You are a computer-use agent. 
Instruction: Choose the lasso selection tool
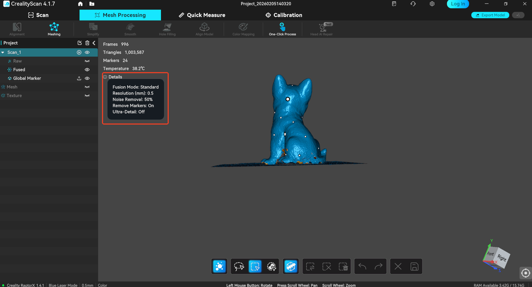239,266
